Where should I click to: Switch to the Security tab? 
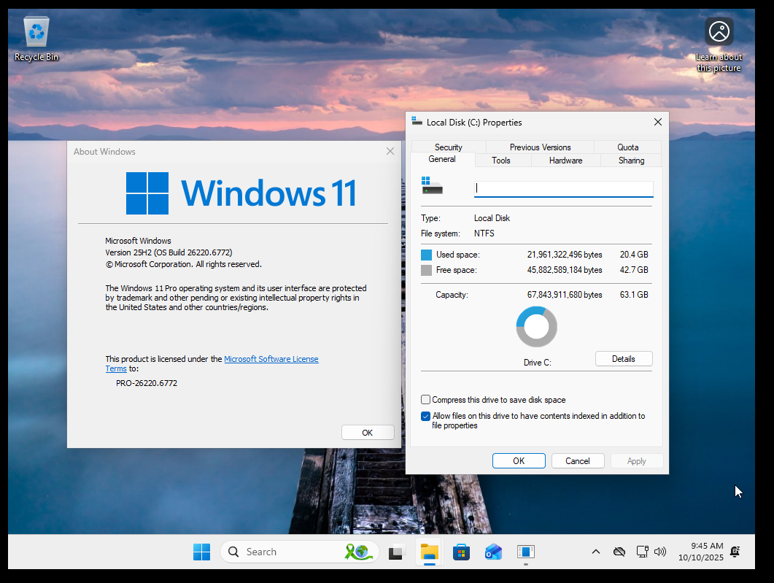pos(448,147)
